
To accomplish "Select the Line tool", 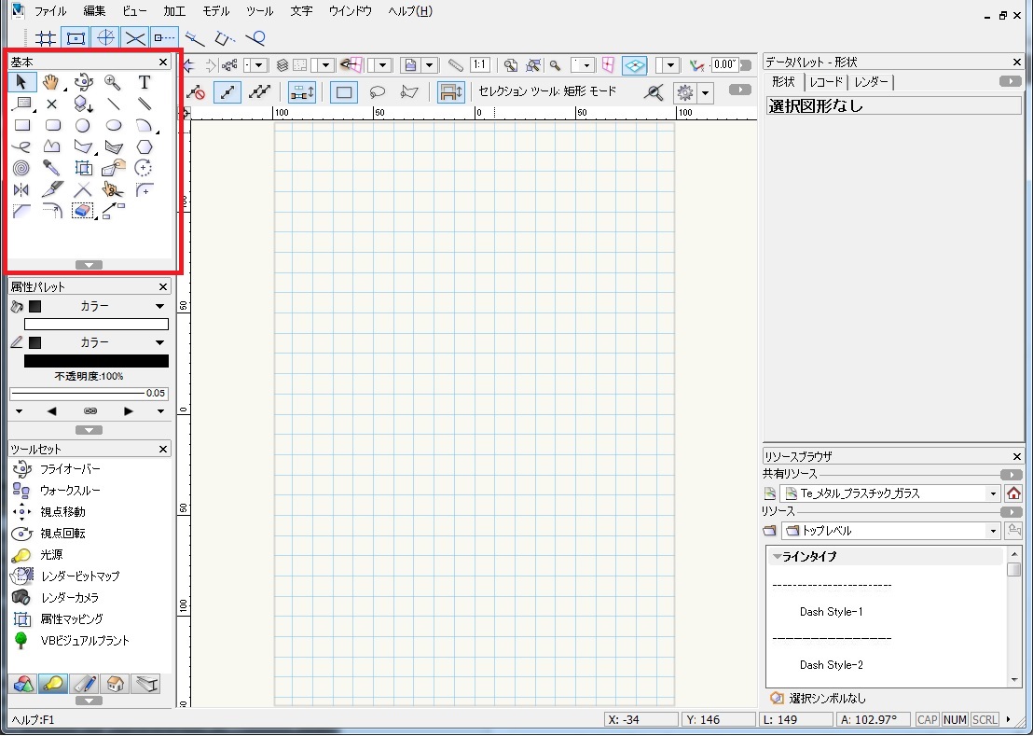I will point(114,104).
